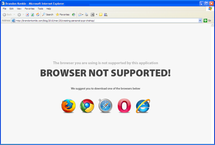This screenshot has width=215, height=145.
Task: Click the green Go button
Action: click(207, 21)
